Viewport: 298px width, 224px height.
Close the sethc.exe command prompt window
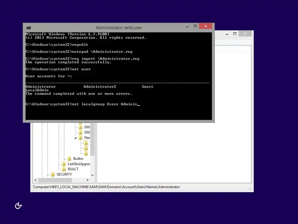tap(206, 26)
